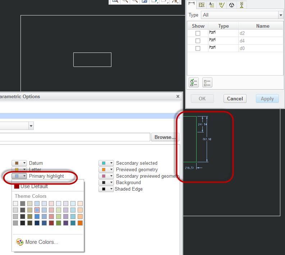Select the red-outlined light blue swatch
The image size is (285, 255).
point(37,210)
